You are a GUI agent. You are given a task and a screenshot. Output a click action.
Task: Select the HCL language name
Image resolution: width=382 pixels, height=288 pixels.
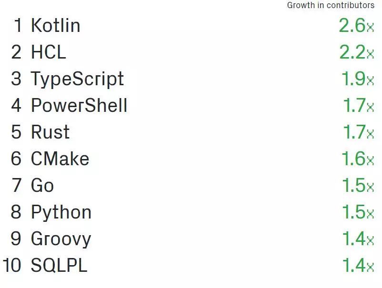48,52
